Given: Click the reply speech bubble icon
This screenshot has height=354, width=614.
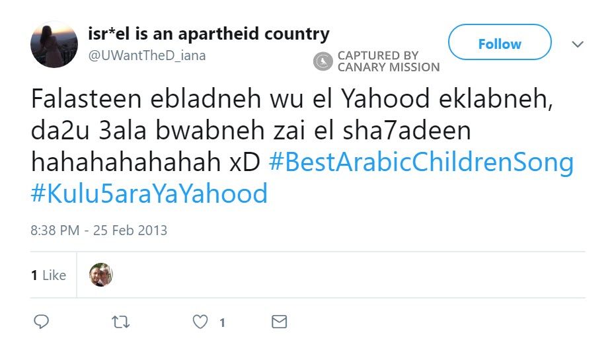Looking at the screenshot, I should pos(42,322).
